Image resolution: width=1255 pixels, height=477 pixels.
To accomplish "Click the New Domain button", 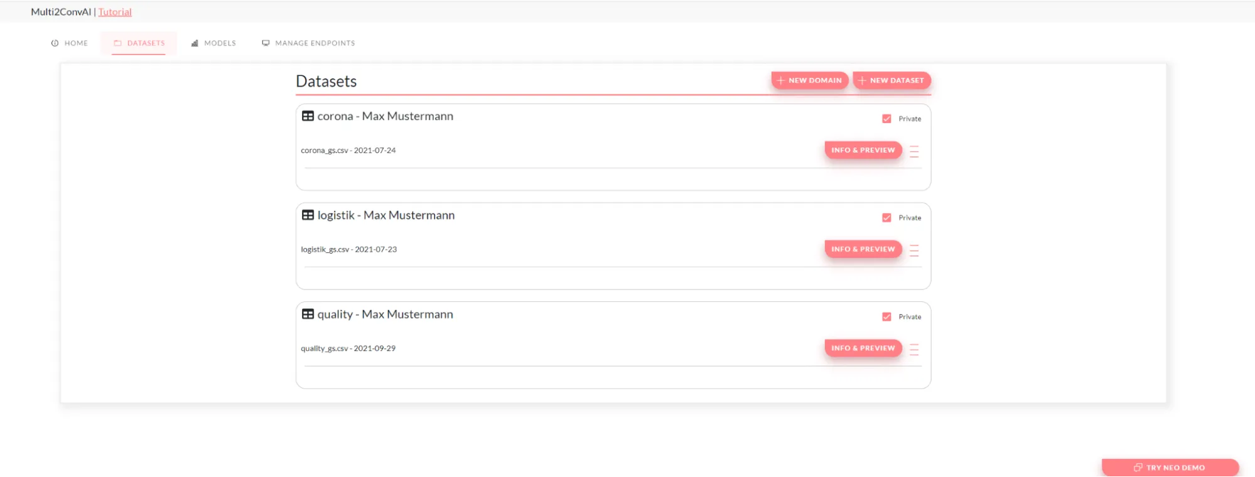I will [x=810, y=80].
